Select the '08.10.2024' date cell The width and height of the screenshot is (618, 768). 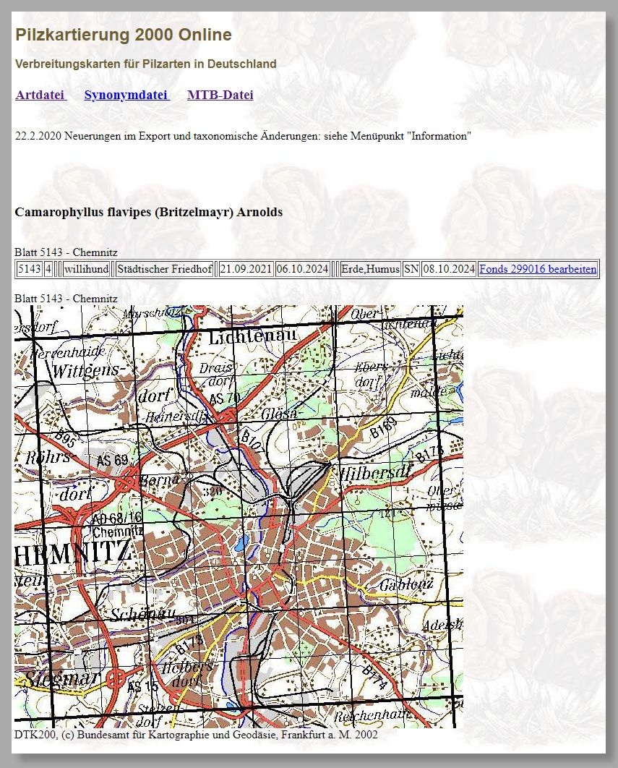pyautogui.click(x=449, y=269)
